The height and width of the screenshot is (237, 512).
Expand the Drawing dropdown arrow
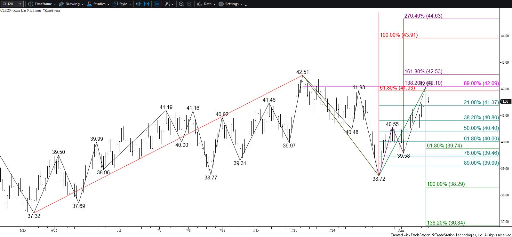pos(83,4)
